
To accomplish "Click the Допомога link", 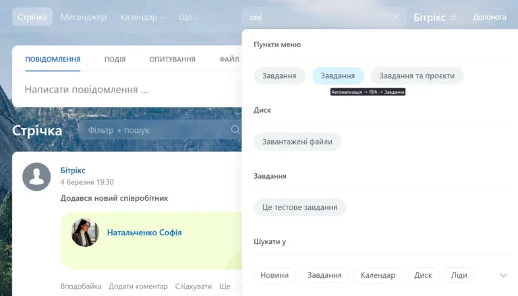I will (490, 17).
